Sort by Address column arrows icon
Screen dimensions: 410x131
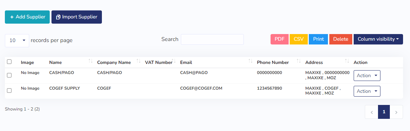coord(347,61)
